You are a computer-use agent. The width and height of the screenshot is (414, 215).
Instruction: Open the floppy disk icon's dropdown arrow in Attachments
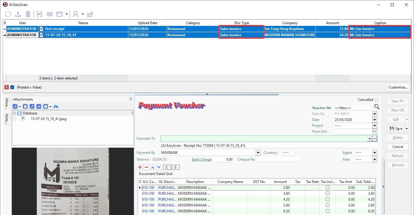coord(50,106)
